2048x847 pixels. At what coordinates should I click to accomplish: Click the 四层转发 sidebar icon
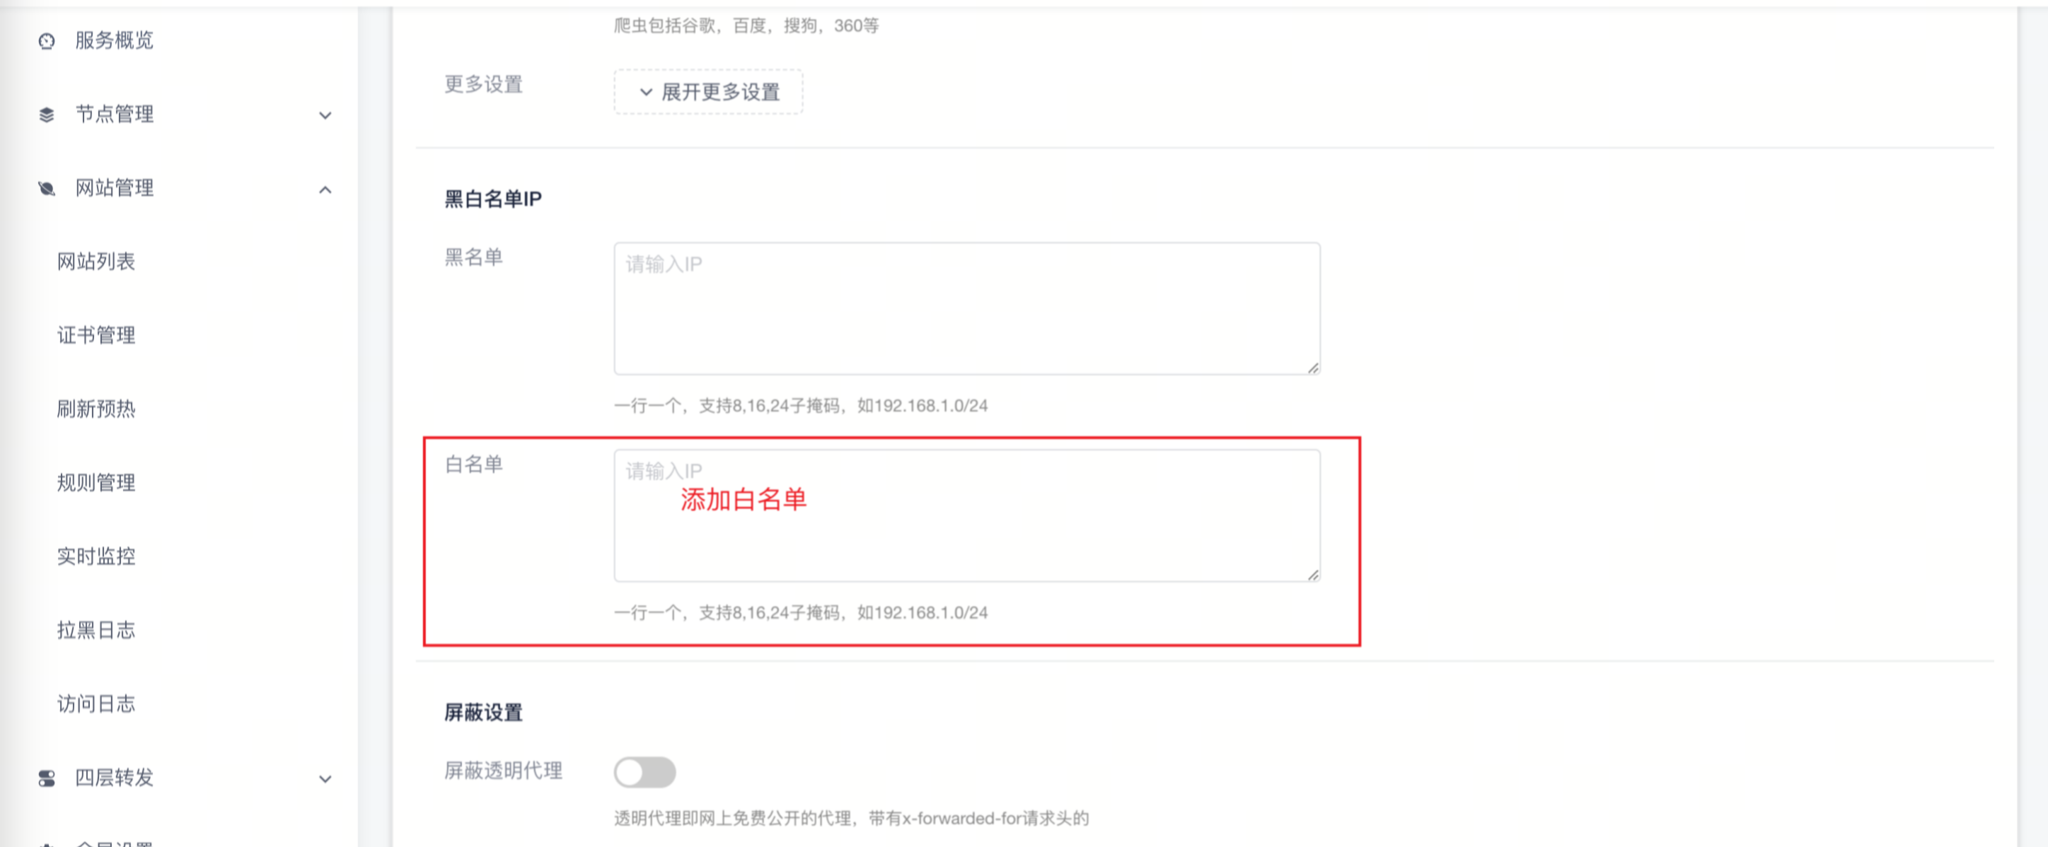pyautogui.click(x=47, y=778)
